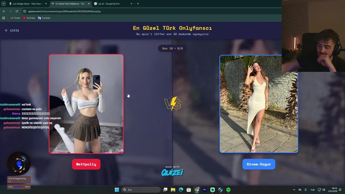Choose the Wettpolly button
The image size is (345, 194).
[x=86, y=164]
